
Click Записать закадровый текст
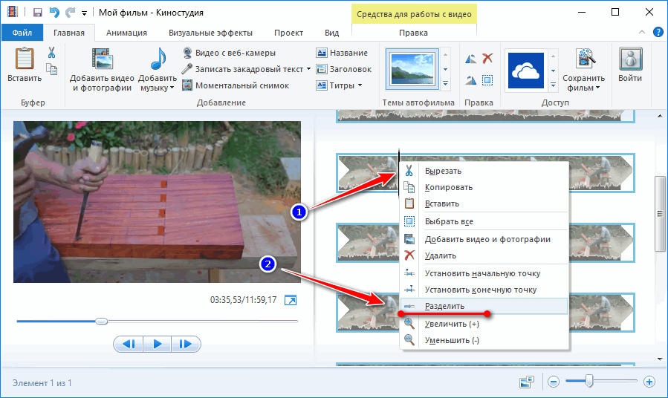tap(243, 69)
